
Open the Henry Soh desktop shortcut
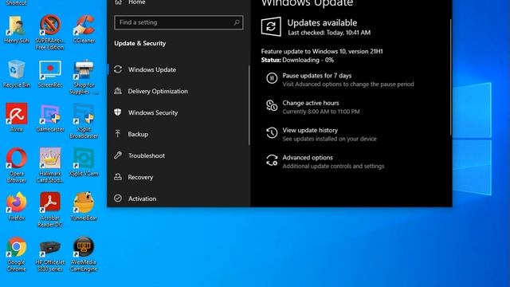pyautogui.click(x=17, y=30)
